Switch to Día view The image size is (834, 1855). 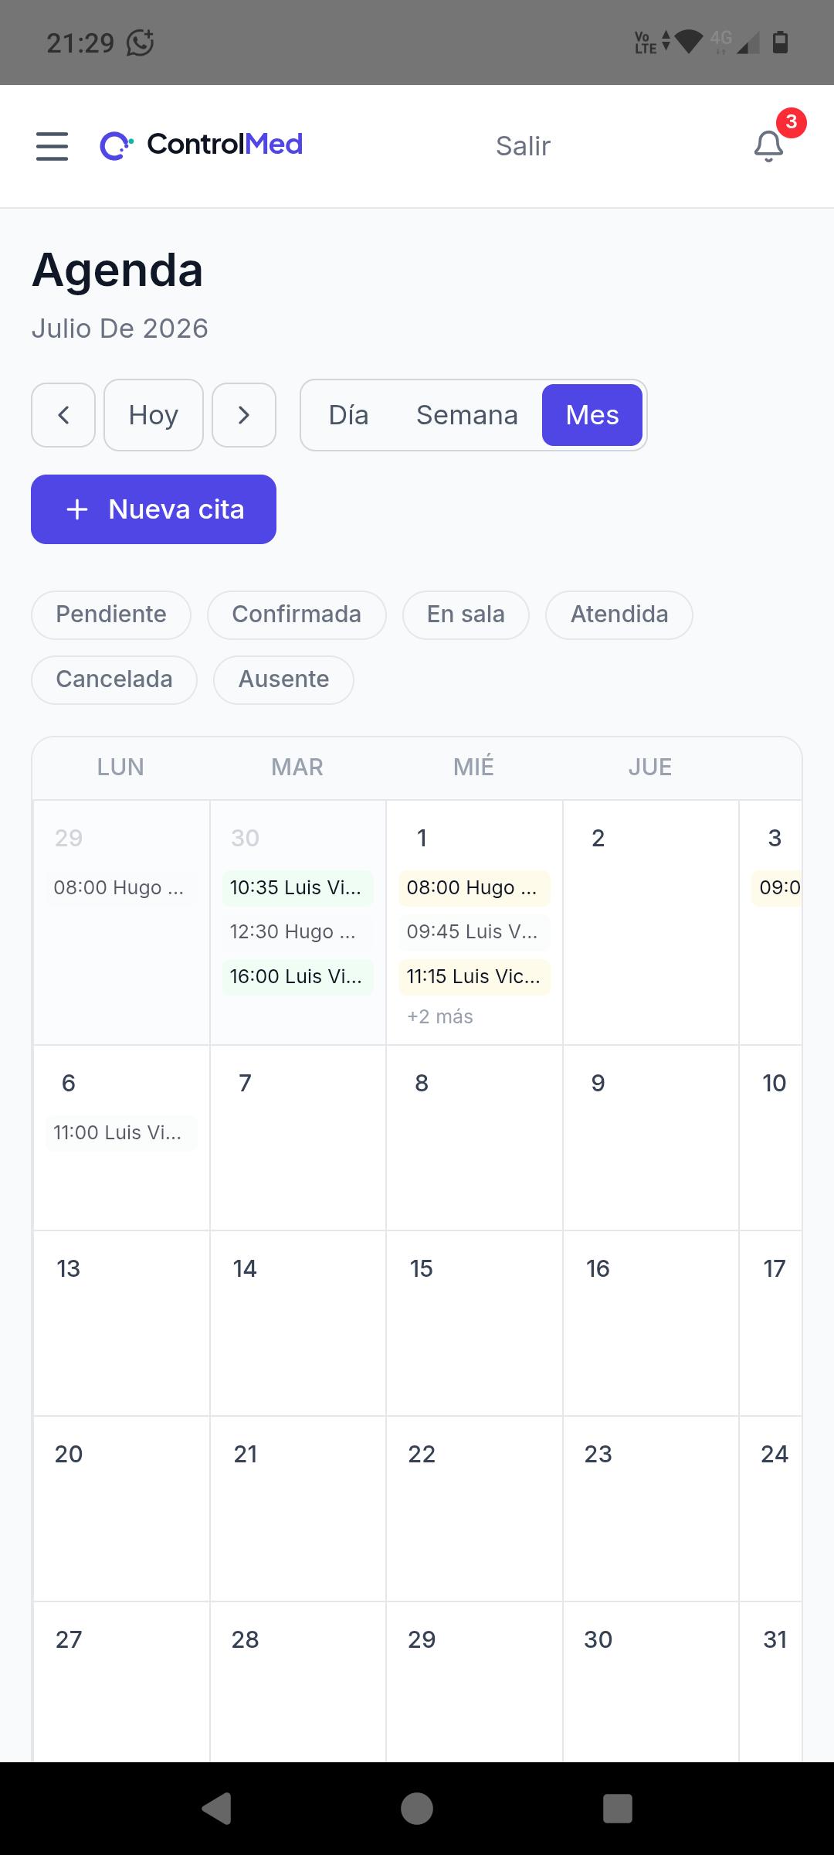pos(348,415)
